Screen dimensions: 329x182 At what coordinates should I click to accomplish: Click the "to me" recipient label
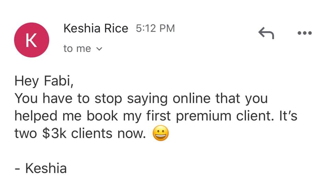77,49
